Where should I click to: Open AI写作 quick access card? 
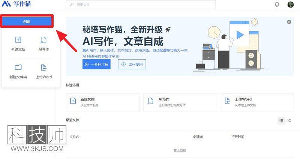tap(180, 102)
